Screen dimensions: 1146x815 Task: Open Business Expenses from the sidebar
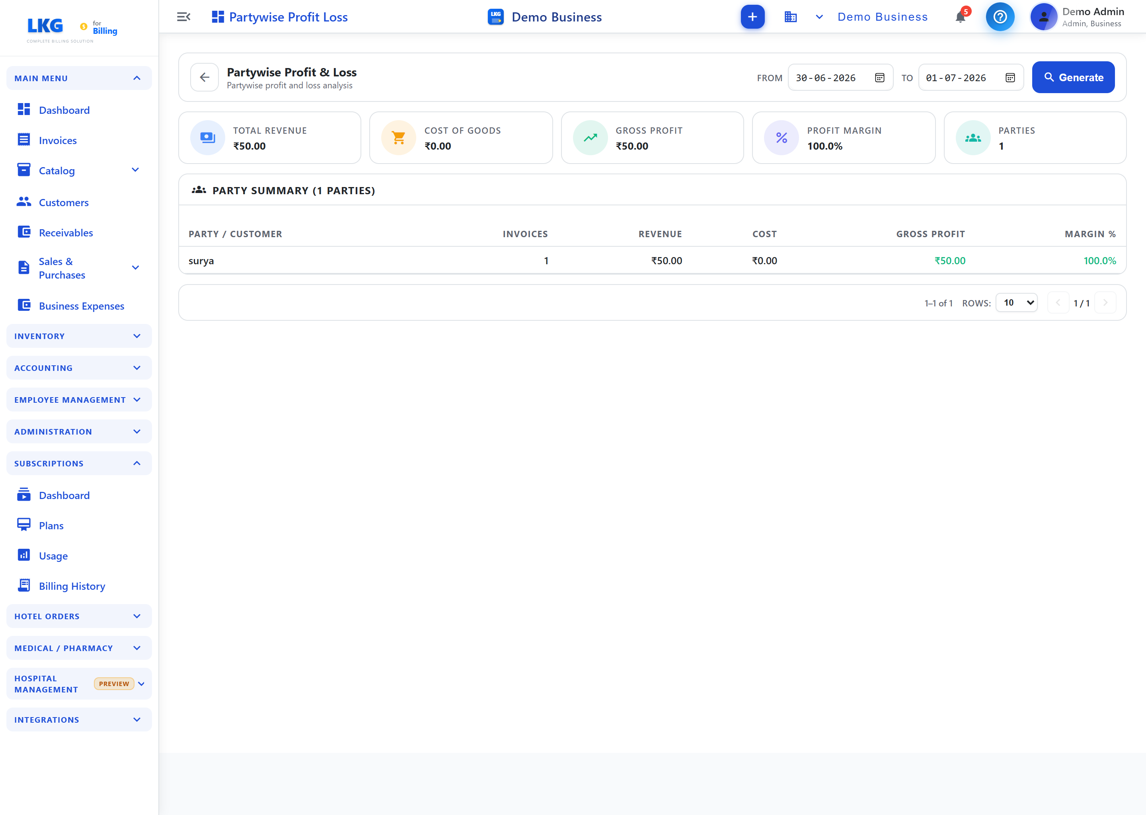coord(81,306)
